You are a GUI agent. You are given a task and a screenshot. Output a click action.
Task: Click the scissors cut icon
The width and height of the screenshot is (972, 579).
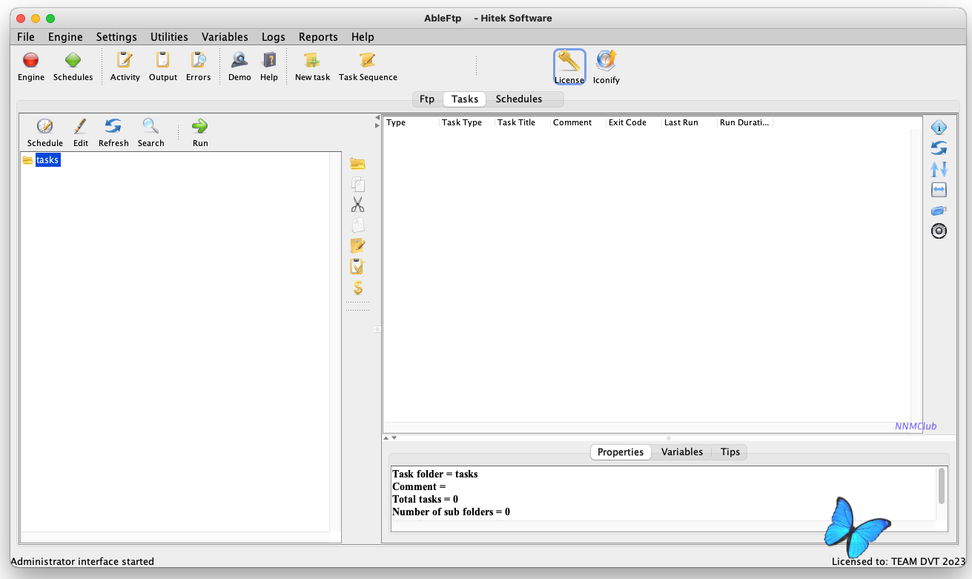point(358,205)
